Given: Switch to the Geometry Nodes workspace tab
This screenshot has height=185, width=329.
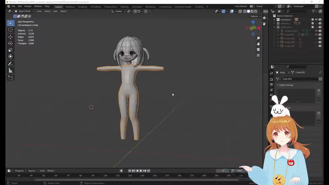Looking at the screenshot, I should point(183,7).
